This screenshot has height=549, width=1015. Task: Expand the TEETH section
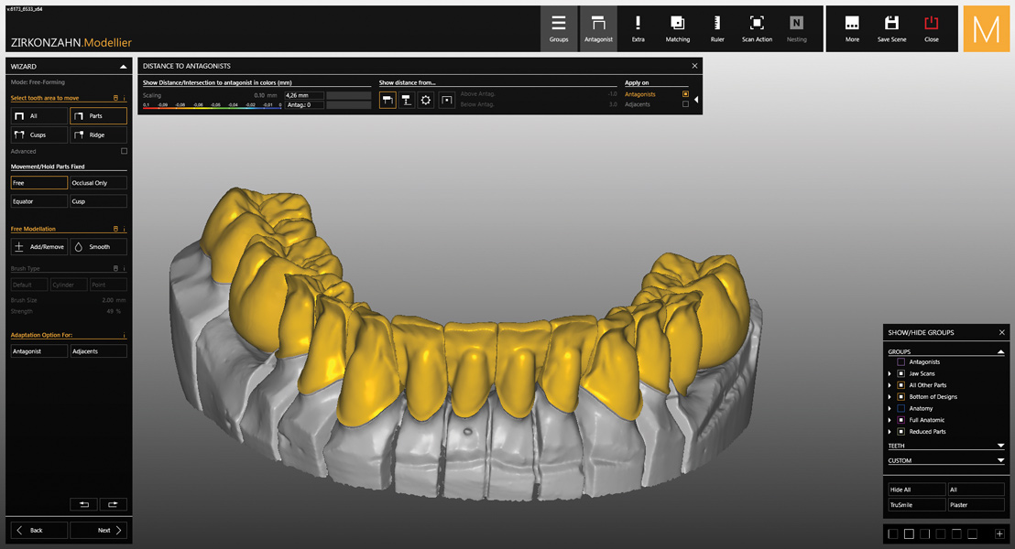(x=1000, y=446)
